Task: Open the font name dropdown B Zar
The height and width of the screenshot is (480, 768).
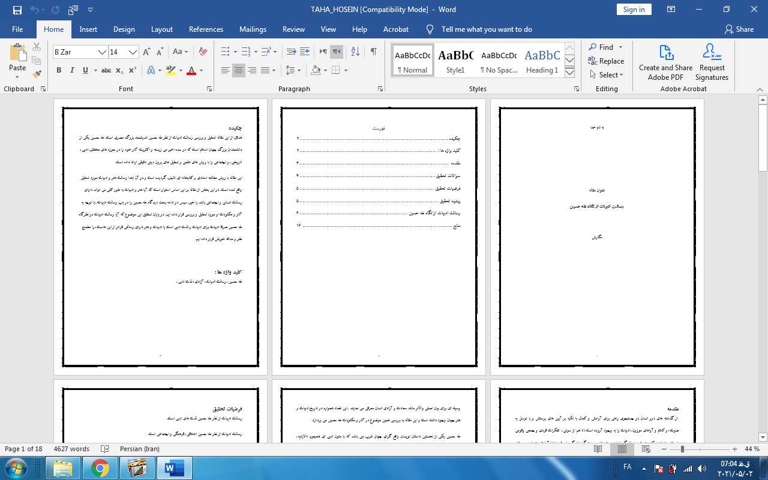Action: click(x=103, y=52)
